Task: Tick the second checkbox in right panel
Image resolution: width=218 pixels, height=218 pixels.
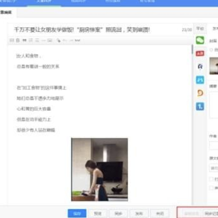Action: [211, 188]
